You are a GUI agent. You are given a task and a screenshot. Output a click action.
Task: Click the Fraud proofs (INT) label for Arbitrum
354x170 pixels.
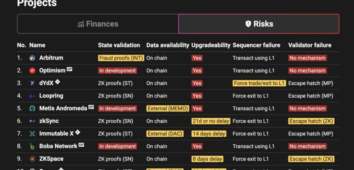point(121,58)
